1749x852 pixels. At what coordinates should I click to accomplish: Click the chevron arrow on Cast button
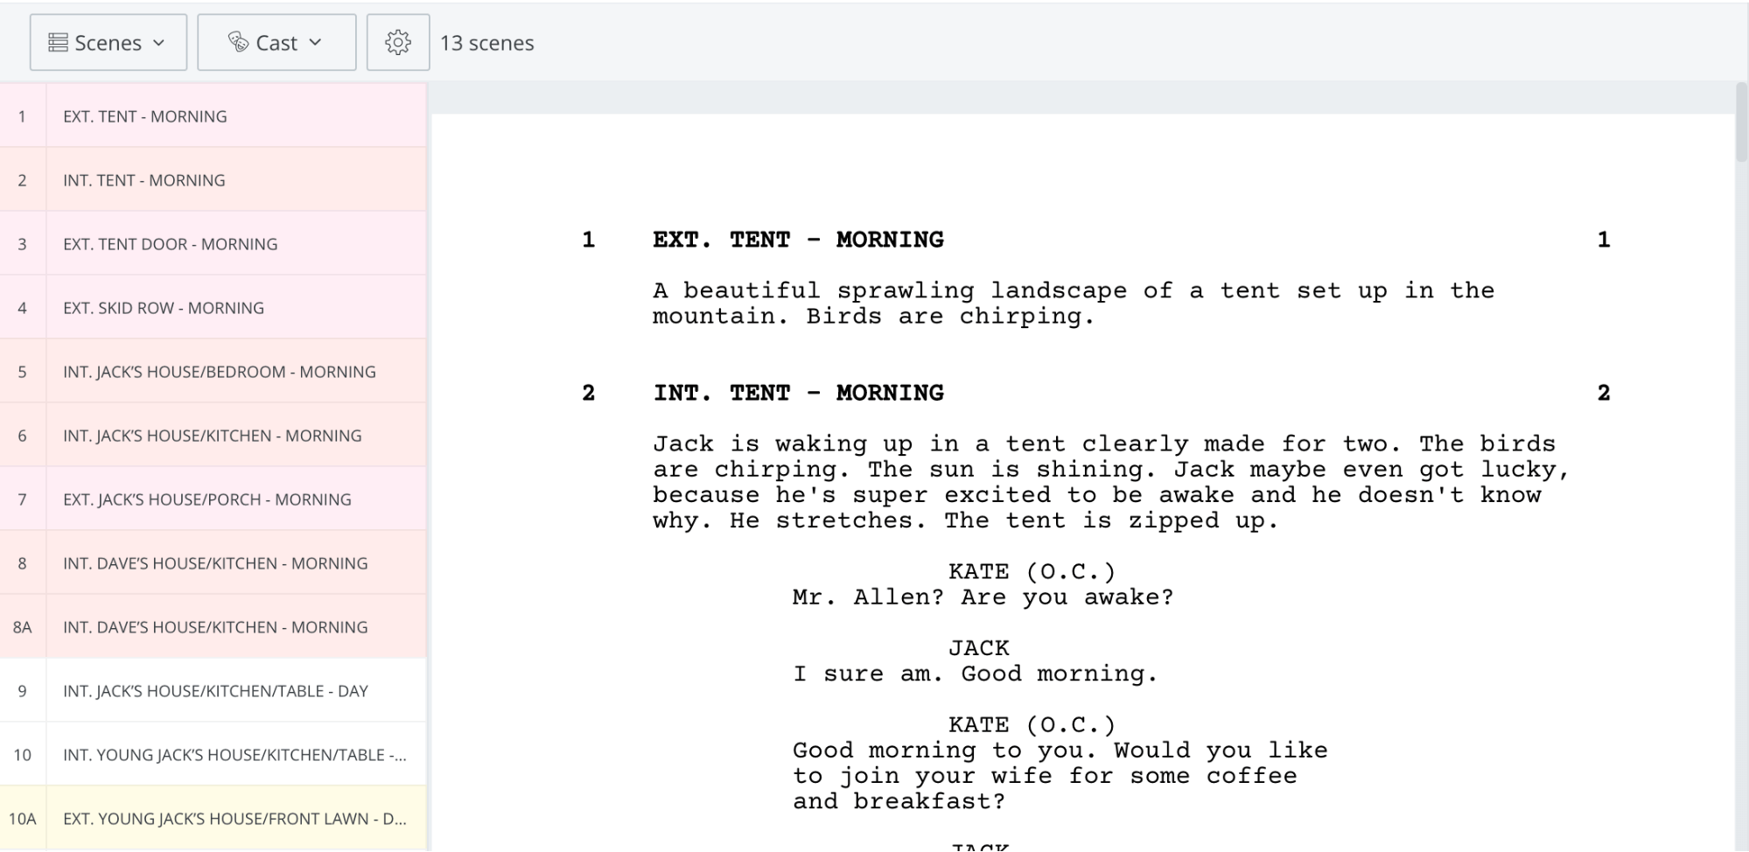[x=316, y=43]
